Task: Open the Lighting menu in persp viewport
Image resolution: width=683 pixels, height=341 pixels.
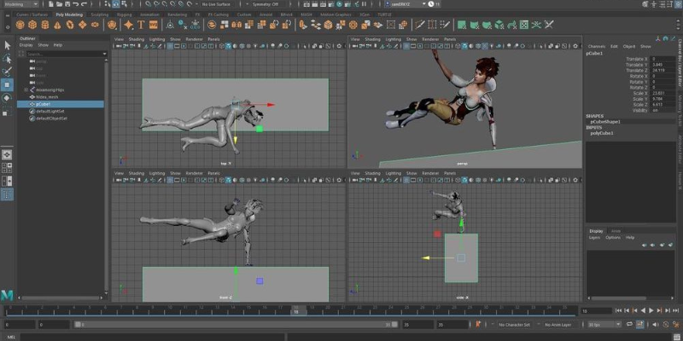Action: click(393, 39)
